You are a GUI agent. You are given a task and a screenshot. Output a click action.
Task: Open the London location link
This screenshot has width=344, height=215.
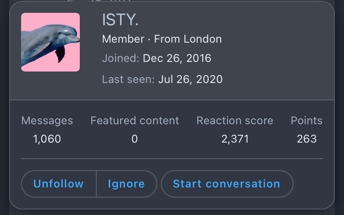(203, 39)
